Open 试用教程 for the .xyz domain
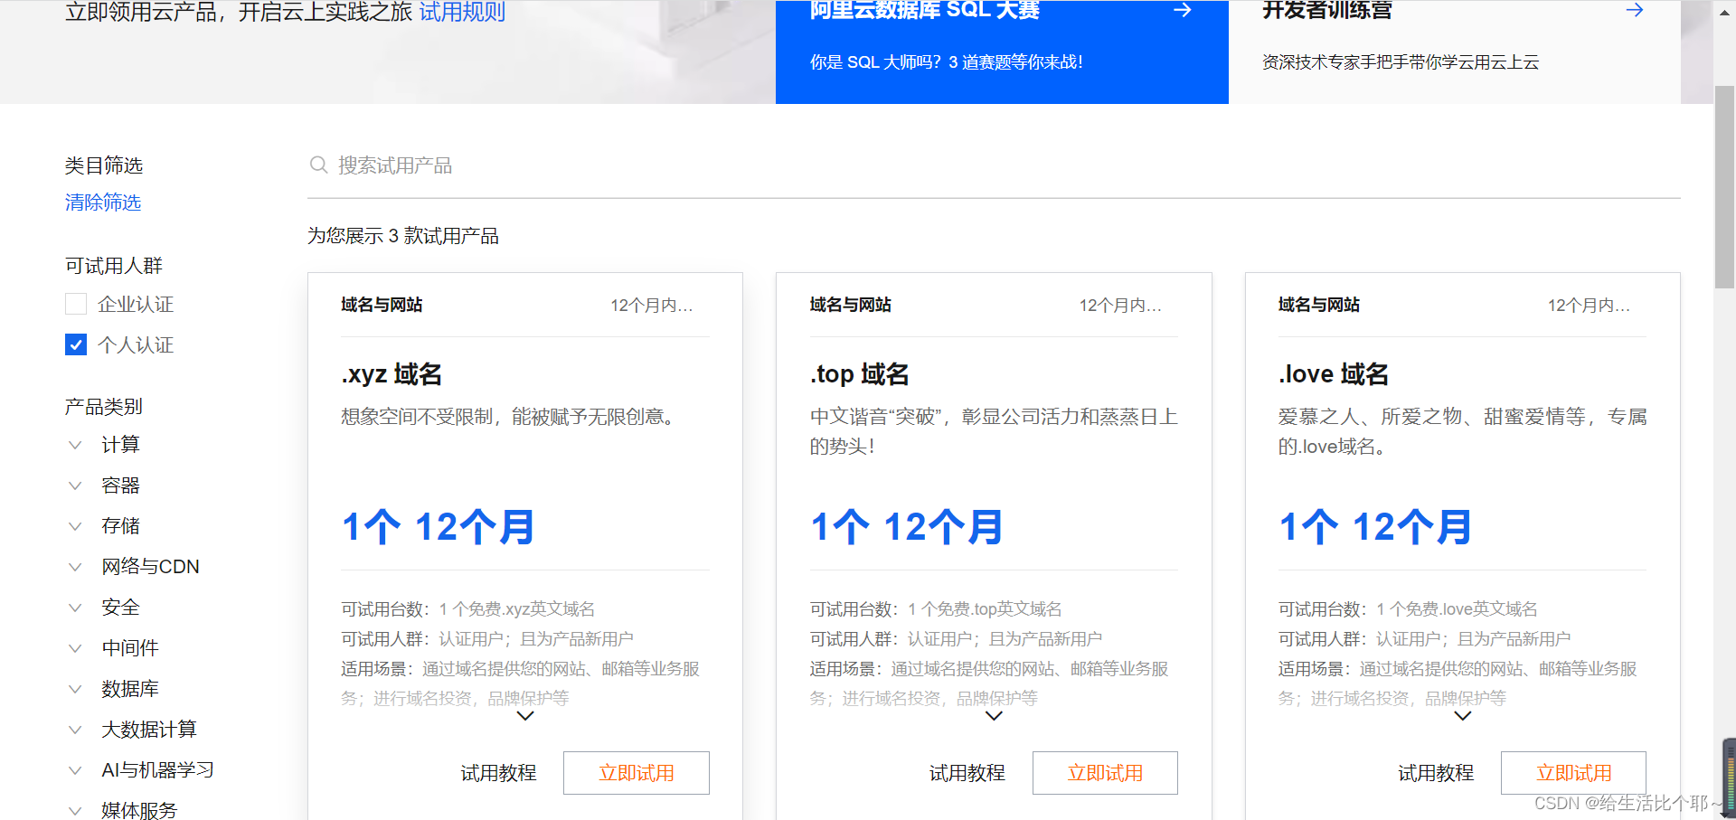Screen dimensions: 1736x820 (499, 773)
